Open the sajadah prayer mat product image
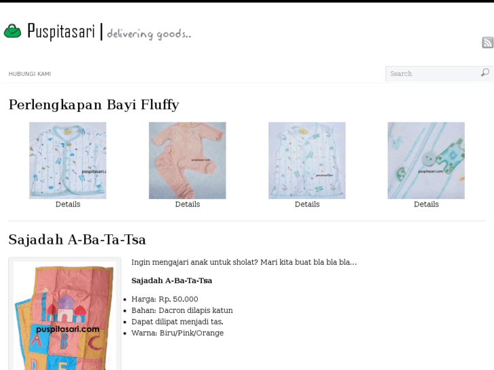The width and height of the screenshot is (494, 370). [65, 315]
